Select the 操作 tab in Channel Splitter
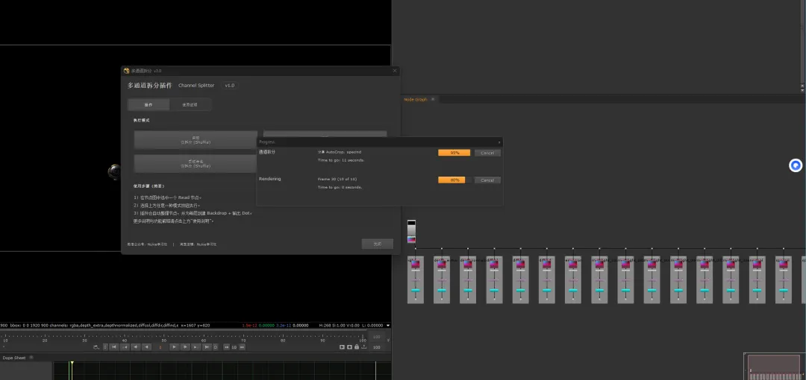Screen dimensions: 806x380 point(149,105)
